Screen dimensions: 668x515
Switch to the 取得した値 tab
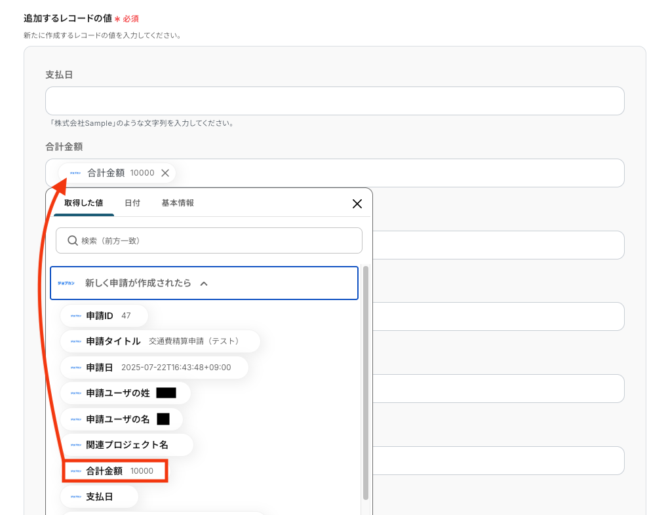tap(83, 202)
